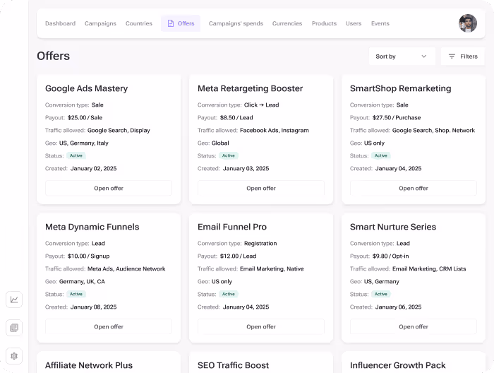Click the SEO Traffic Boost title
Screen dimensions: 494x373
pyautogui.click(x=233, y=365)
